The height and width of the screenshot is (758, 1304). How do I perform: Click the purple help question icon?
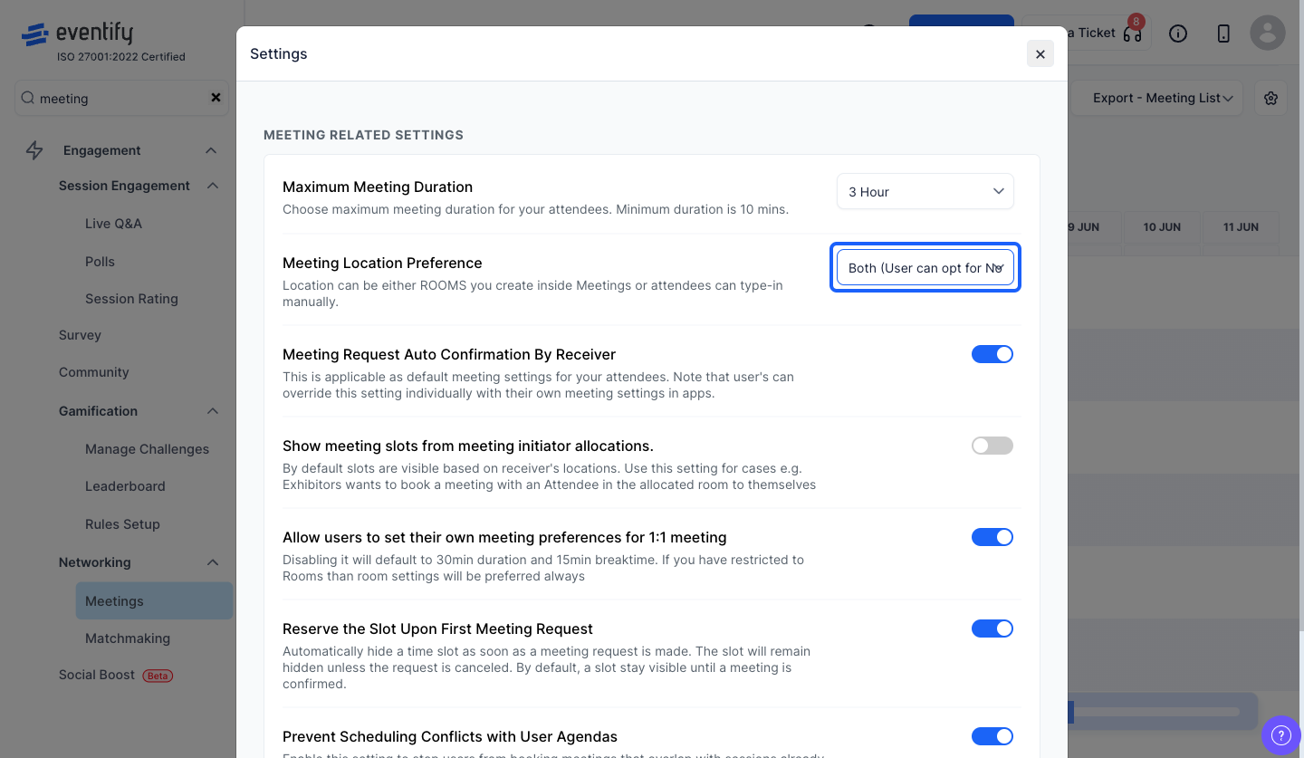coord(1280,734)
